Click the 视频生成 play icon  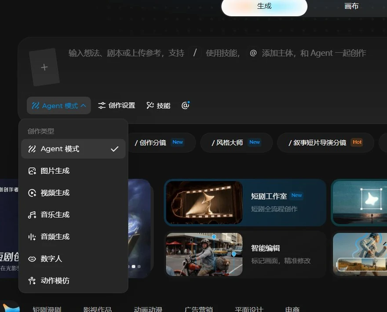click(x=32, y=193)
